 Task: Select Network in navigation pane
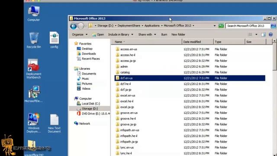point(82,123)
